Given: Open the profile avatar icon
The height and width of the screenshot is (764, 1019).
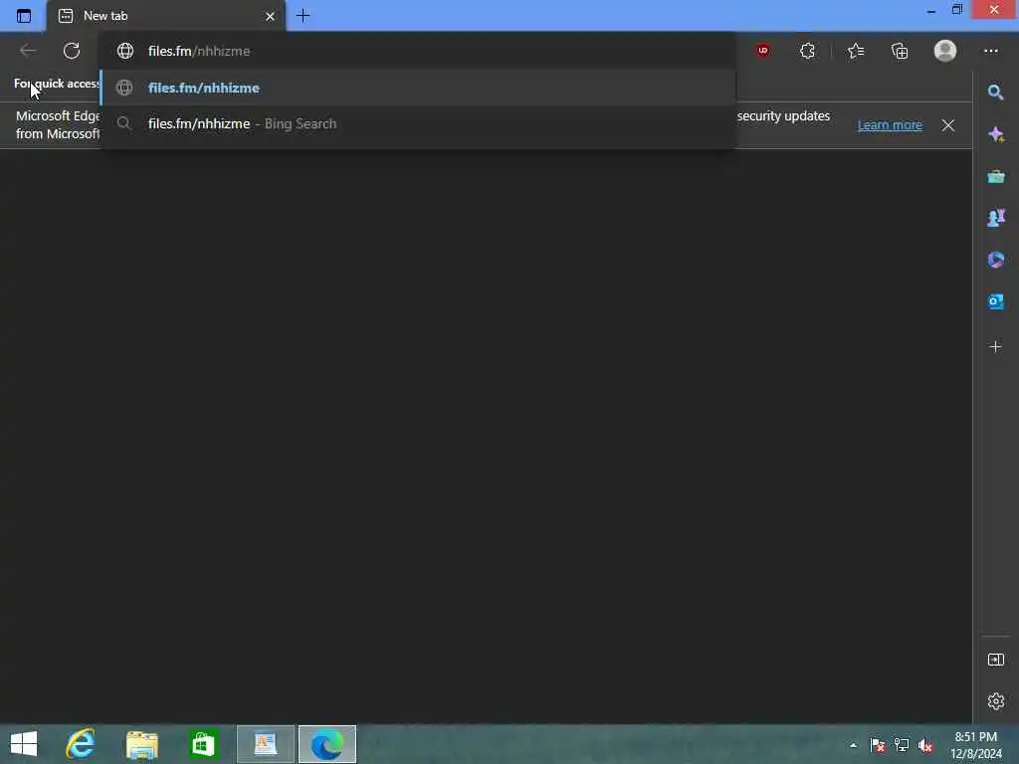Looking at the screenshot, I should tap(945, 51).
